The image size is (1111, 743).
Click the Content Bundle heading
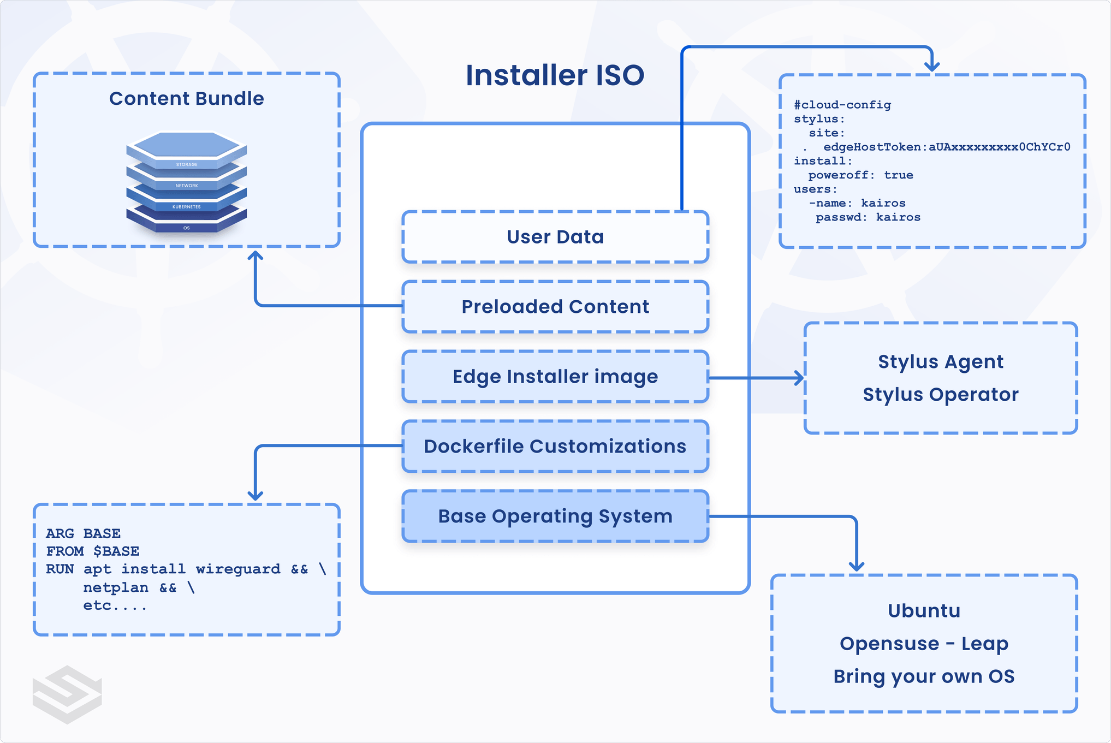[x=187, y=99]
